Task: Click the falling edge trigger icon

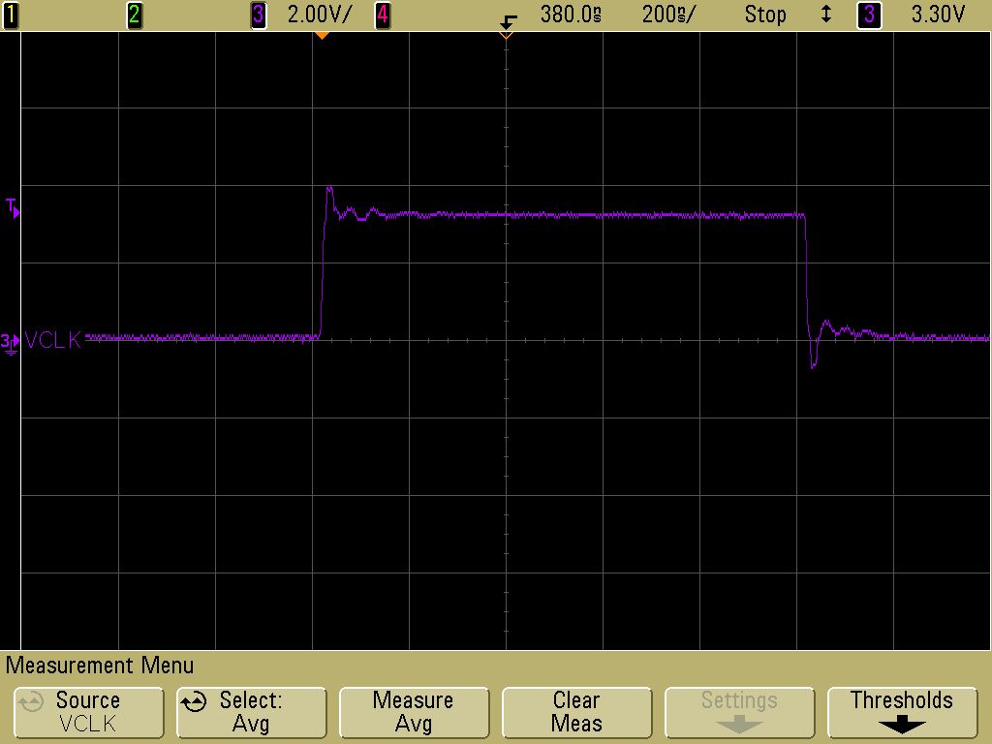Action: (508, 21)
